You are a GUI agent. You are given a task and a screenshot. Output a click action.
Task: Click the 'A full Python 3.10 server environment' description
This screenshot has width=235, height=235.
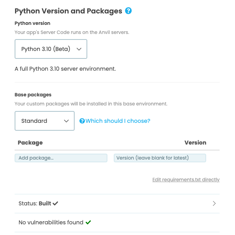point(65,69)
